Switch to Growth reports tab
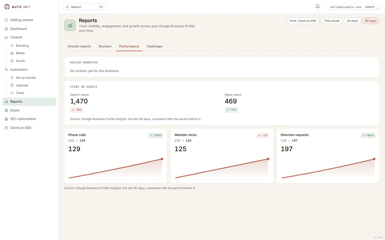 [79, 46]
